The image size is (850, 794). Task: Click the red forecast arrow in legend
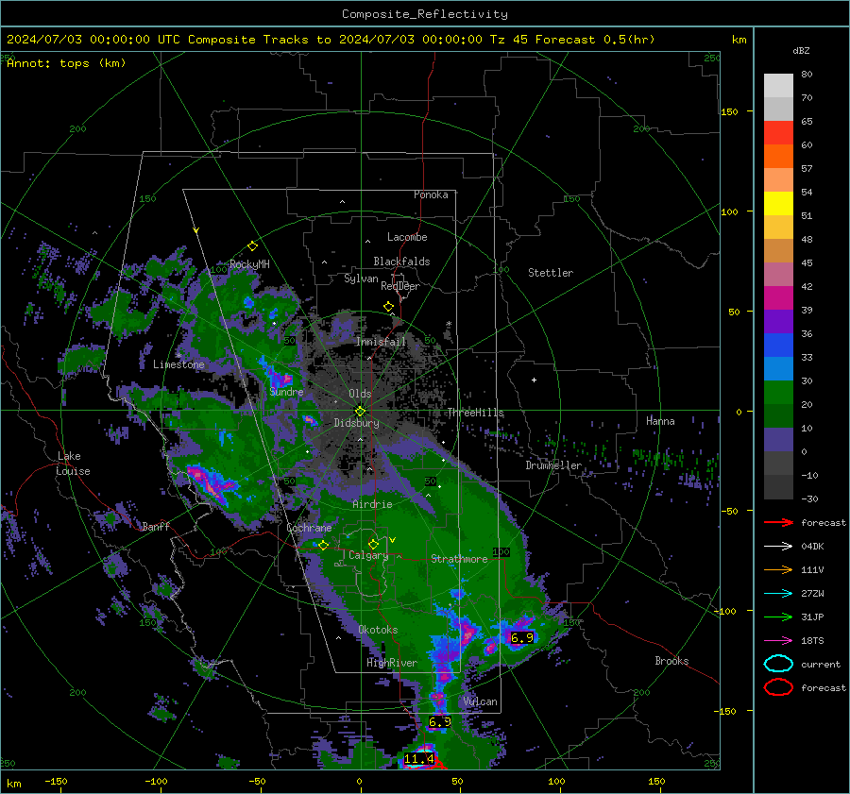coord(778,522)
